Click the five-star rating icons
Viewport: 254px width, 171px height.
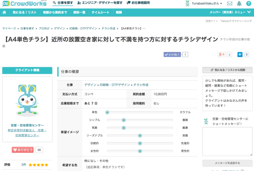[38, 165]
